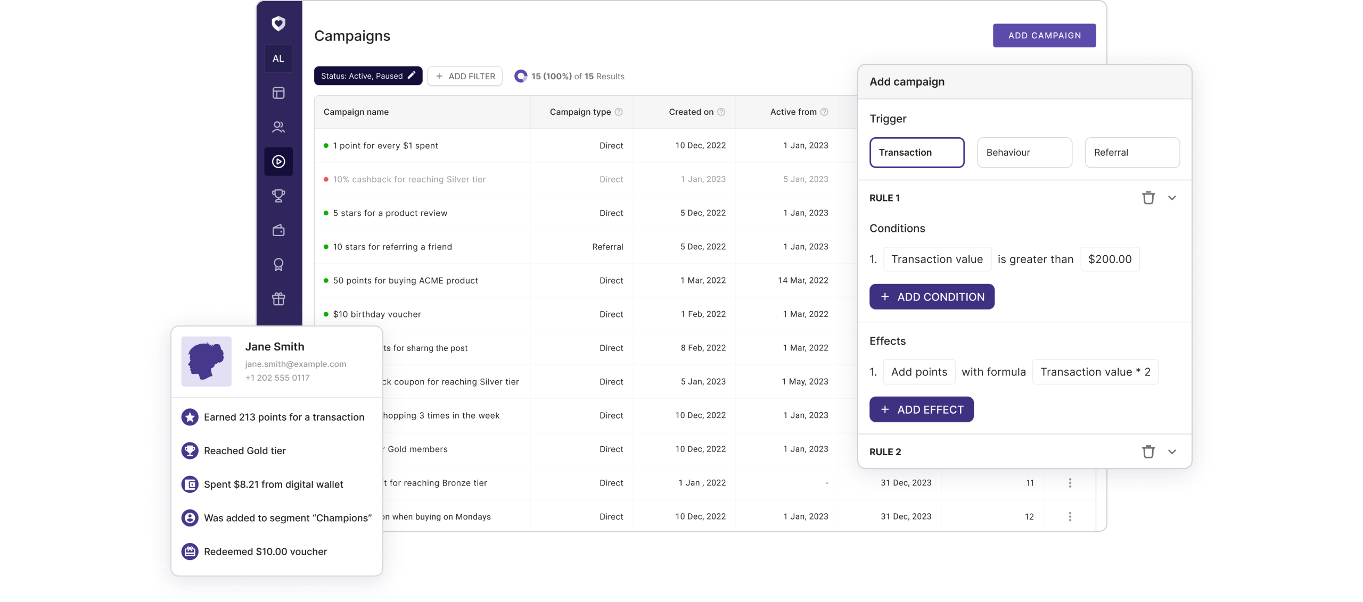Select the Referral trigger

click(x=1132, y=153)
